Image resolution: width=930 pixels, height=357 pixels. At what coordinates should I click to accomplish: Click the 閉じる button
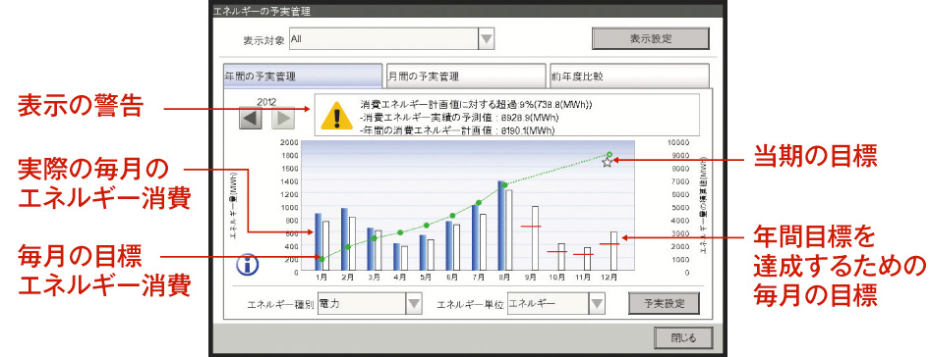683,338
